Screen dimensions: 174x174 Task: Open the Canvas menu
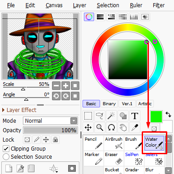coord(54,5)
